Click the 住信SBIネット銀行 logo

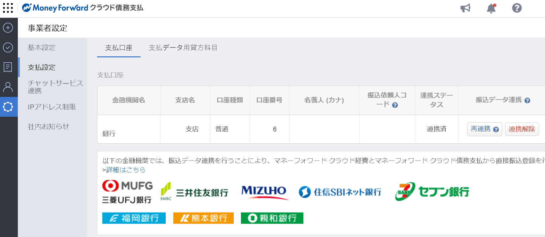[340, 192]
